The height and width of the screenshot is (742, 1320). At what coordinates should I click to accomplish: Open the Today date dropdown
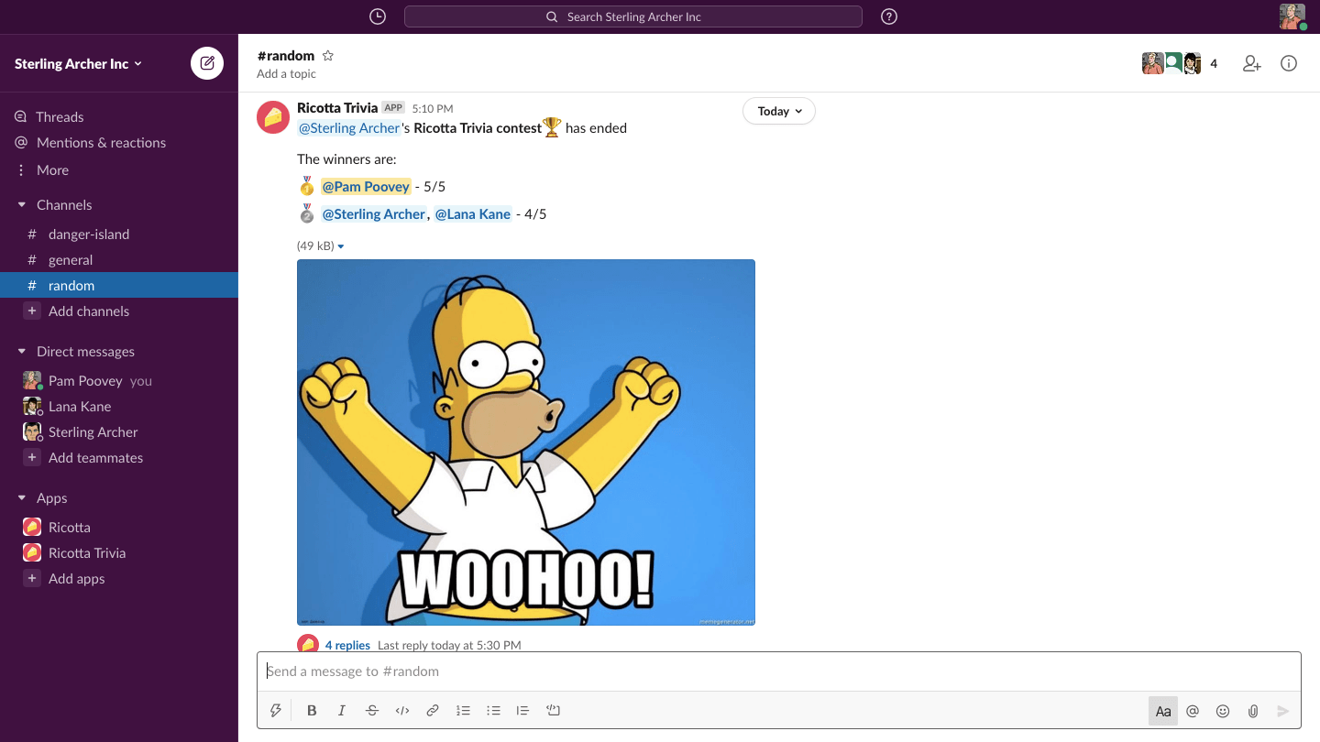coord(779,111)
